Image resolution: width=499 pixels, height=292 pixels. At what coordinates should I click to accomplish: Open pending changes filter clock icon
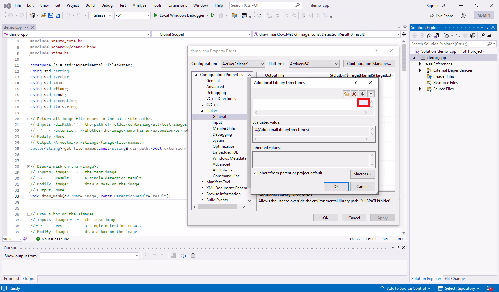point(447,36)
